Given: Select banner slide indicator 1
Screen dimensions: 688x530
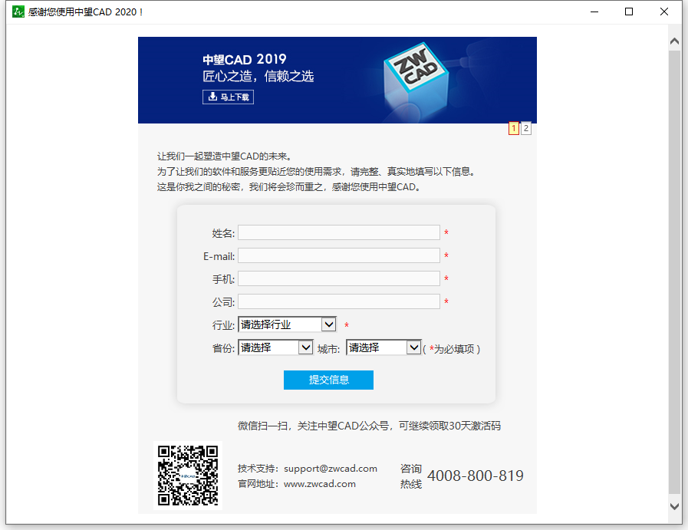Looking at the screenshot, I should [513, 128].
